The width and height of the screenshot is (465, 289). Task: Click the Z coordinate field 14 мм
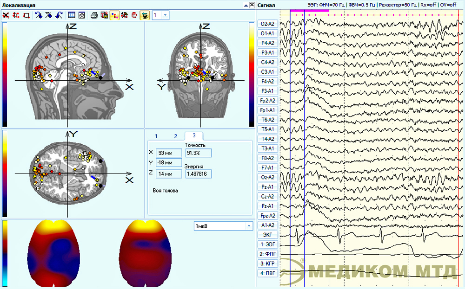coord(169,174)
